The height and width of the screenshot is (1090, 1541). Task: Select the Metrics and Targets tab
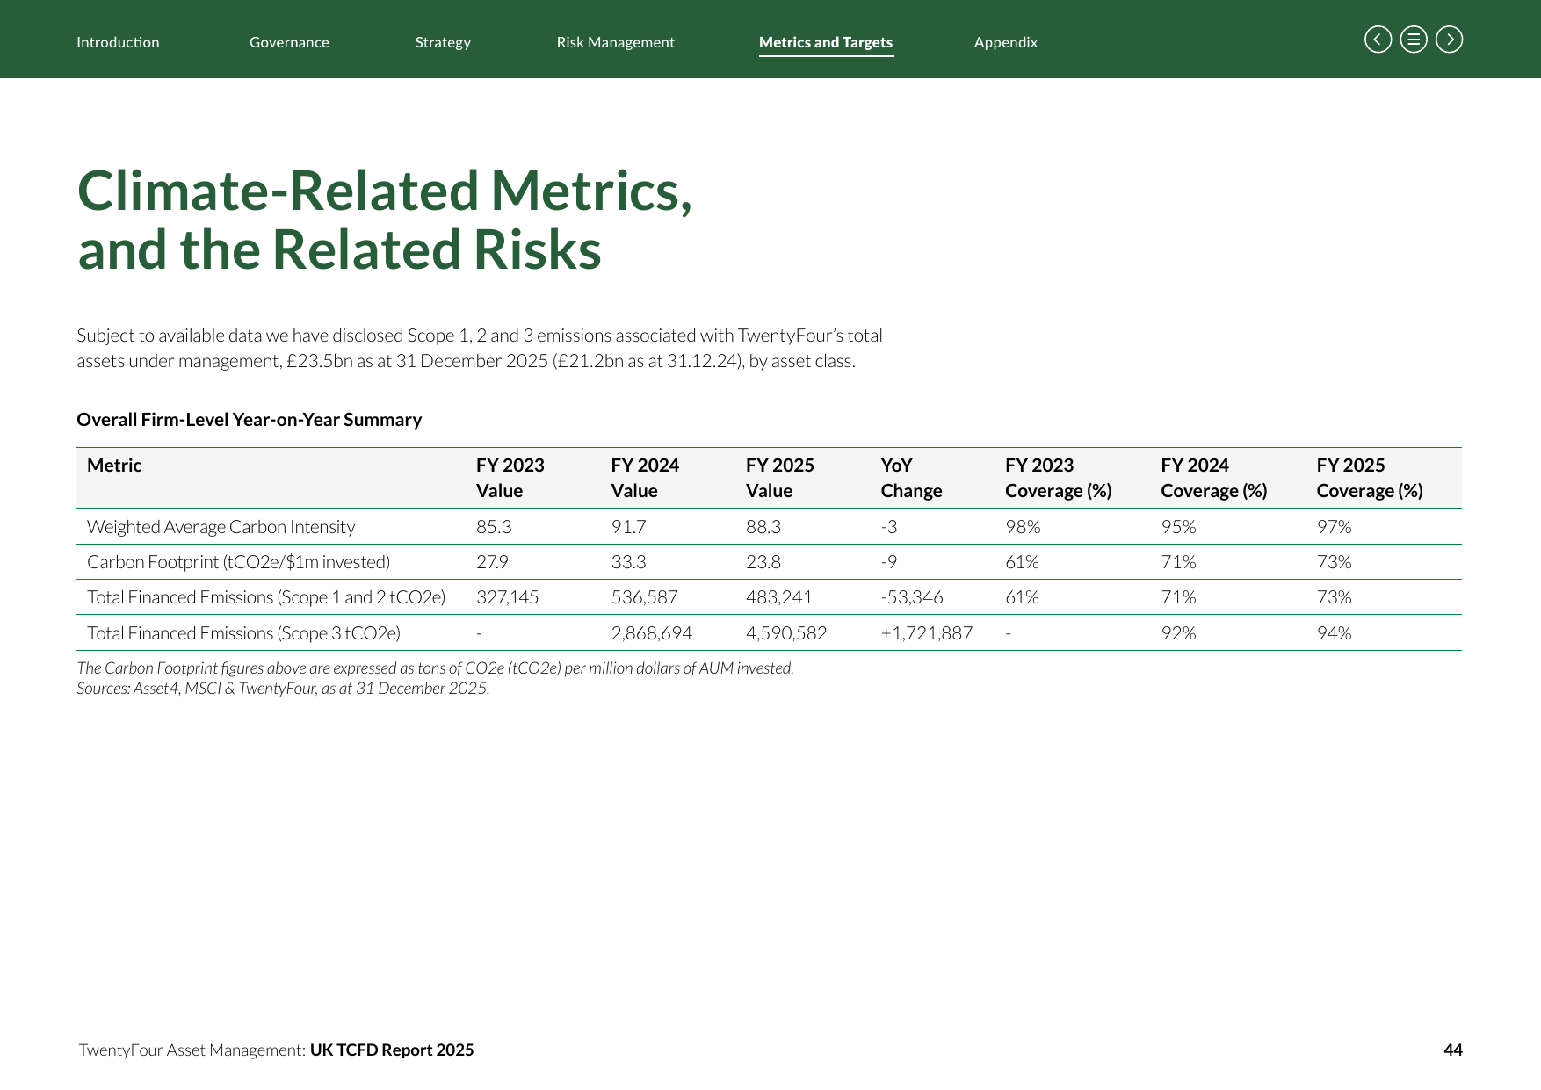click(x=826, y=42)
